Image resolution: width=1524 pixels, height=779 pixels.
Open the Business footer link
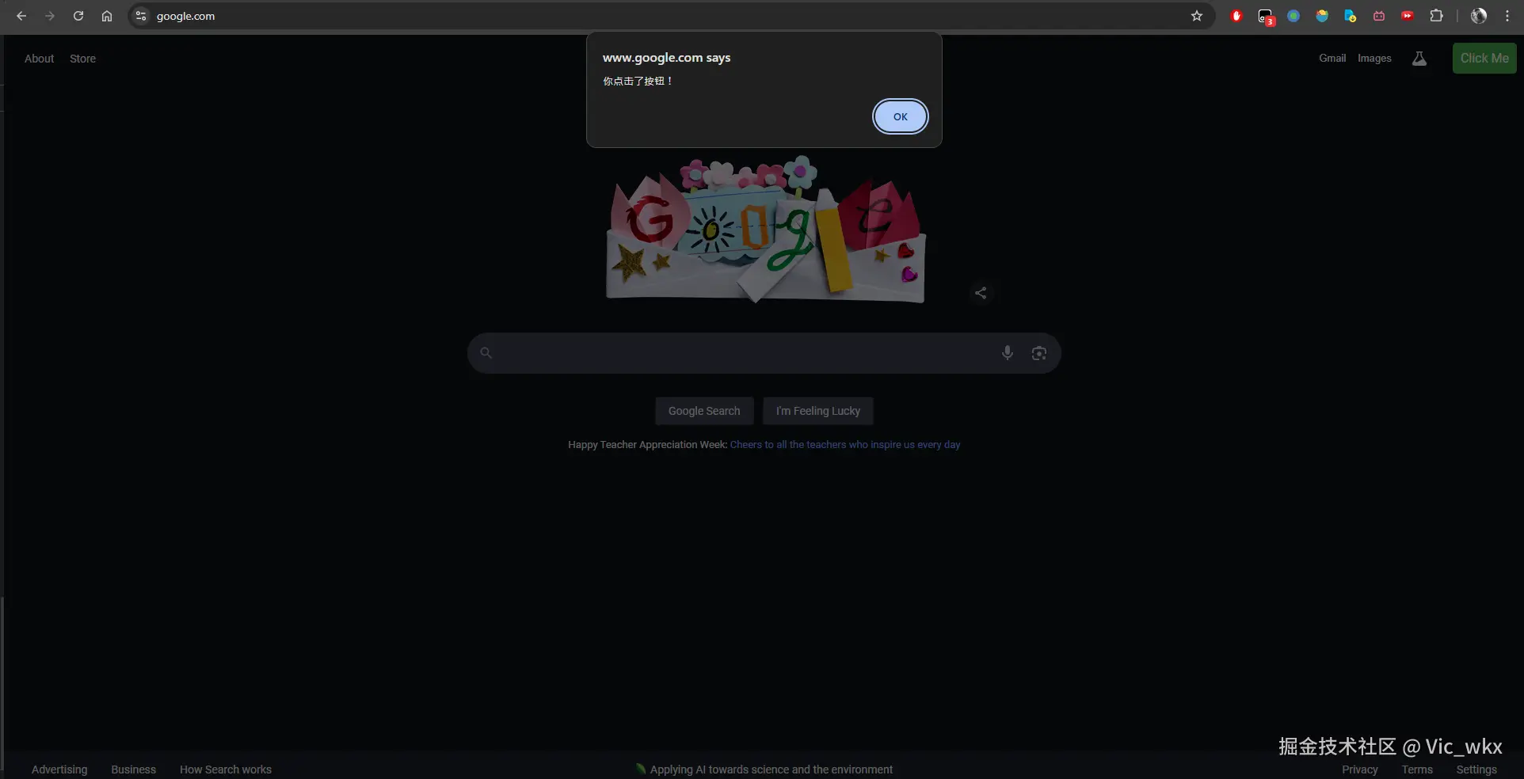coord(133,769)
